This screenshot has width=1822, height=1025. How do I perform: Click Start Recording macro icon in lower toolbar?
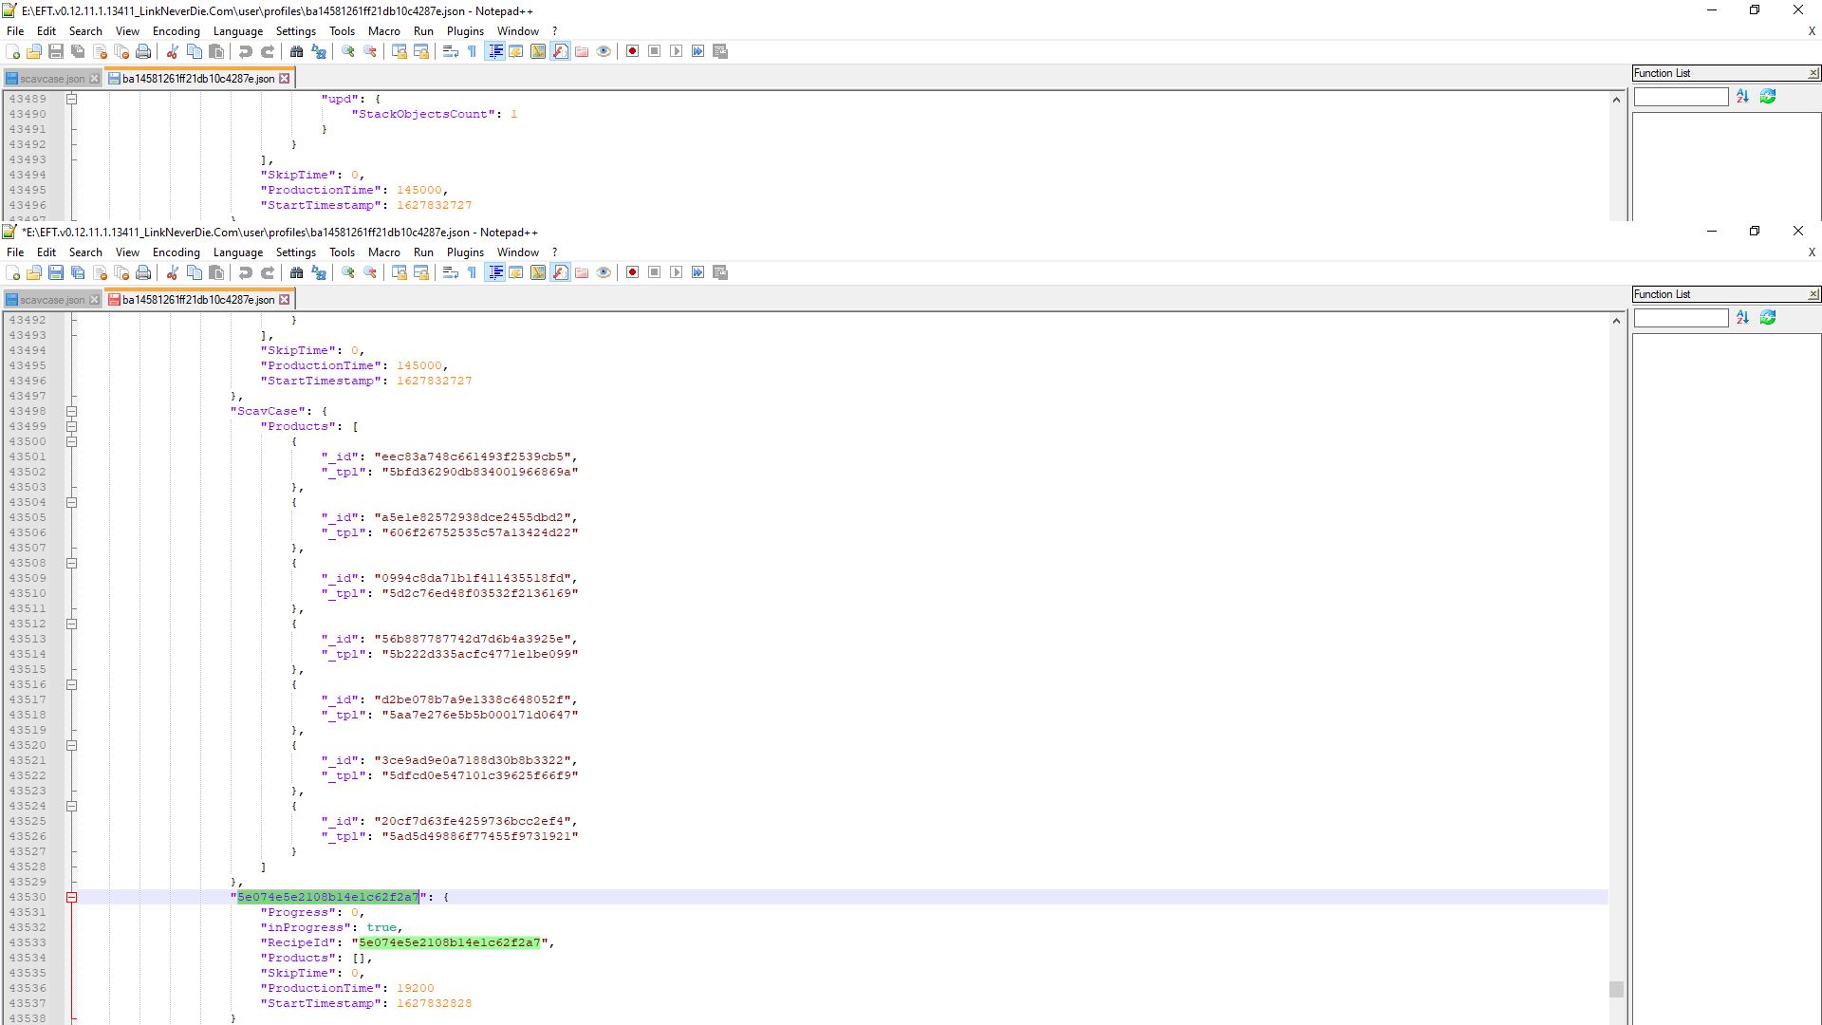pos(632,273)
